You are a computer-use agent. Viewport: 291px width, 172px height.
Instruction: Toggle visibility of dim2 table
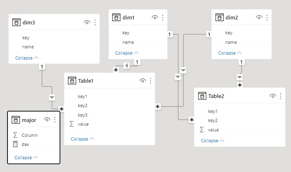coord(259,17)
